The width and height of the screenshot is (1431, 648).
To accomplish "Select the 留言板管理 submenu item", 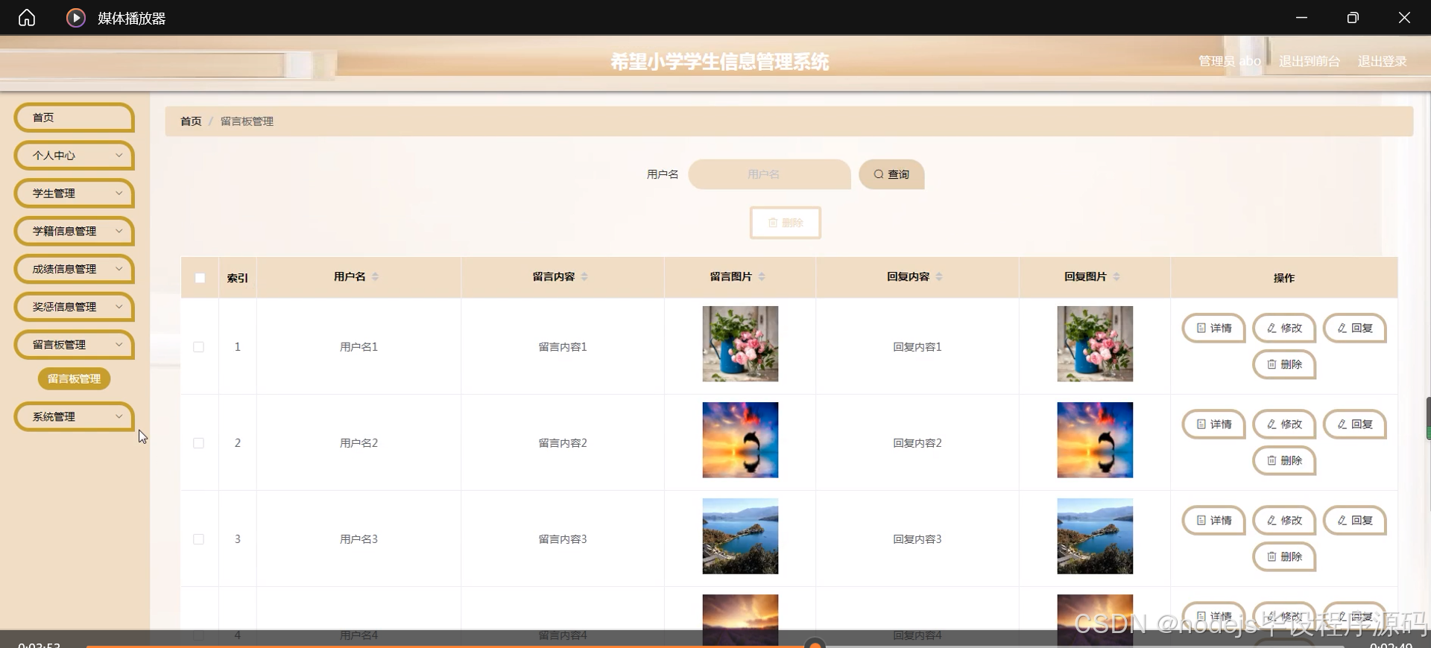I will point(74,378).
